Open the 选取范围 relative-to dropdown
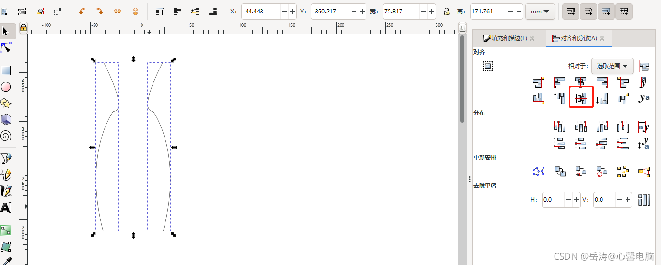The image size is (661, 265). [x=612, y=66]
